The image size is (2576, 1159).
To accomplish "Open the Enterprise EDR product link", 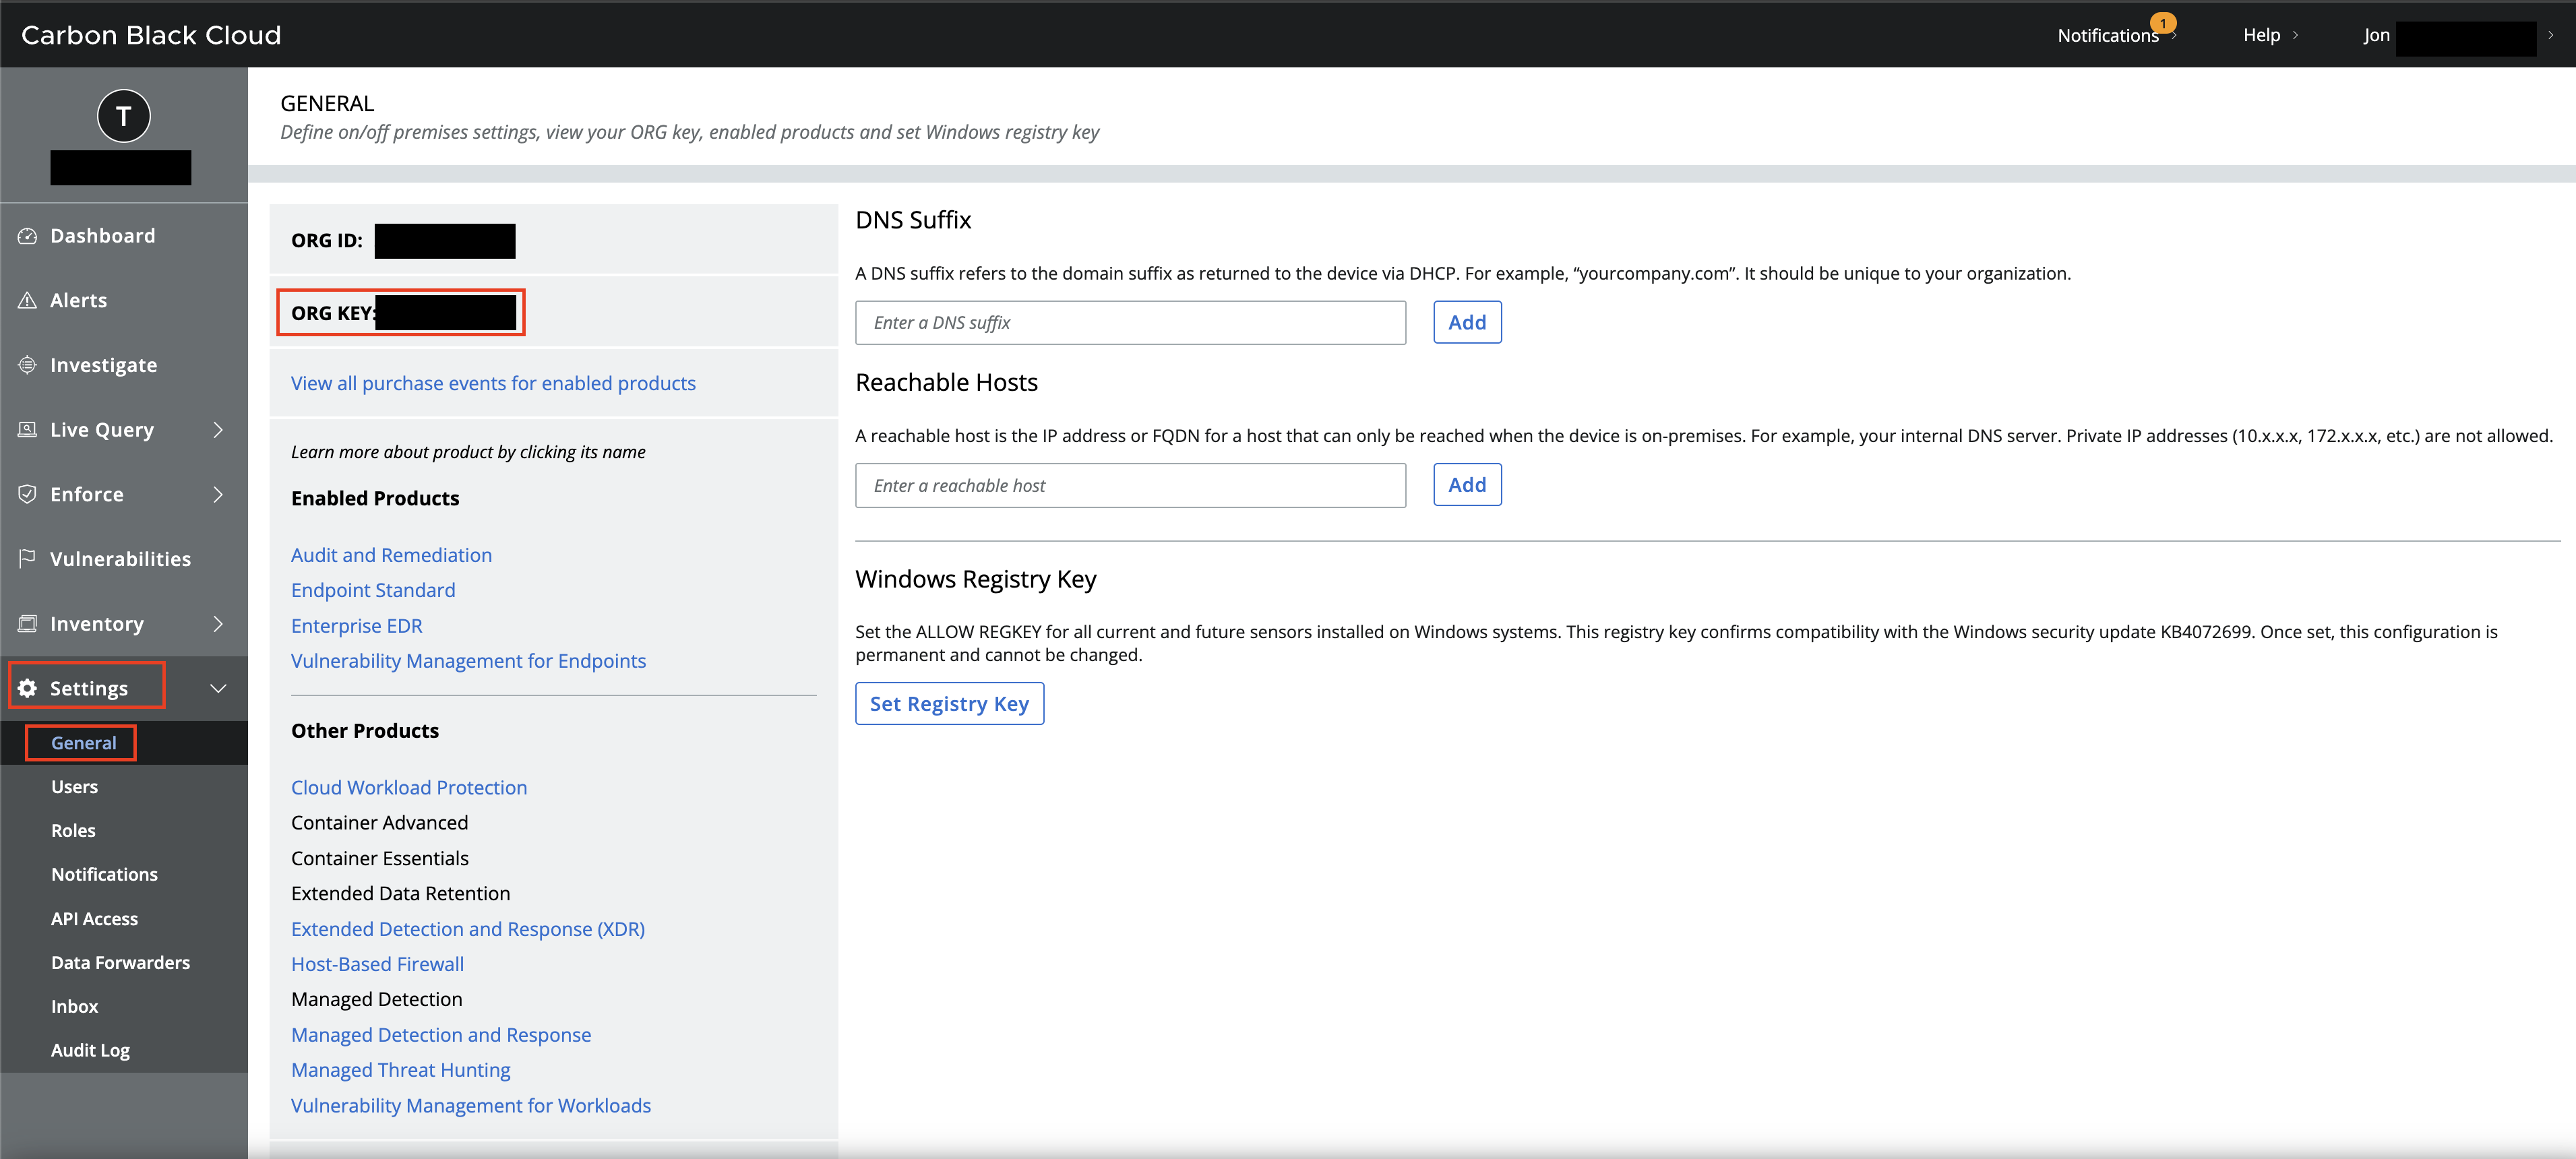I will (356, 626).
